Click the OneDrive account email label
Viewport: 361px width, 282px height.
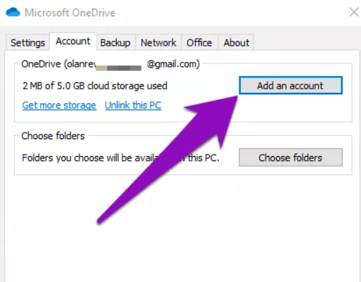[x=110, y=64]
